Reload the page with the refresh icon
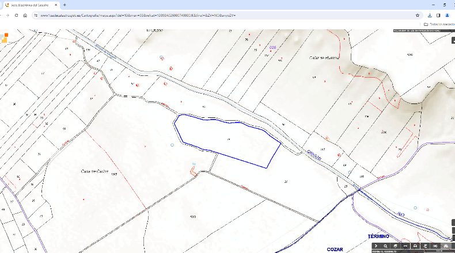The width and height of the screenshot is (455, 253). tap(16, 16)
